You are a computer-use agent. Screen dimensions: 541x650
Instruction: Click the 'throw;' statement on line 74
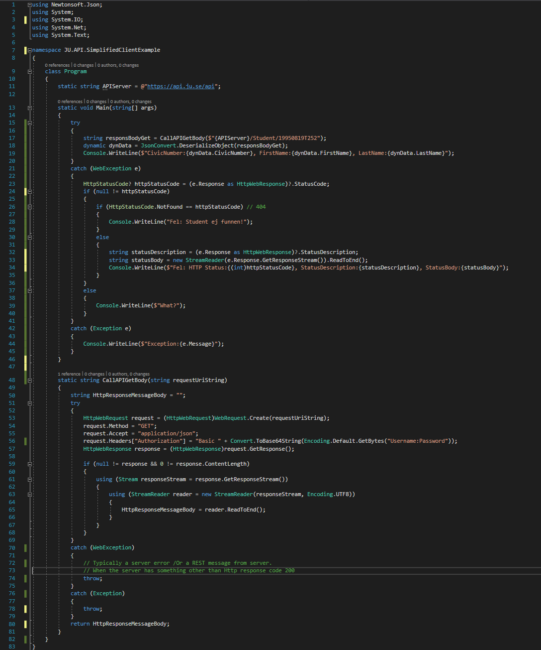click(x=93, y=578)
